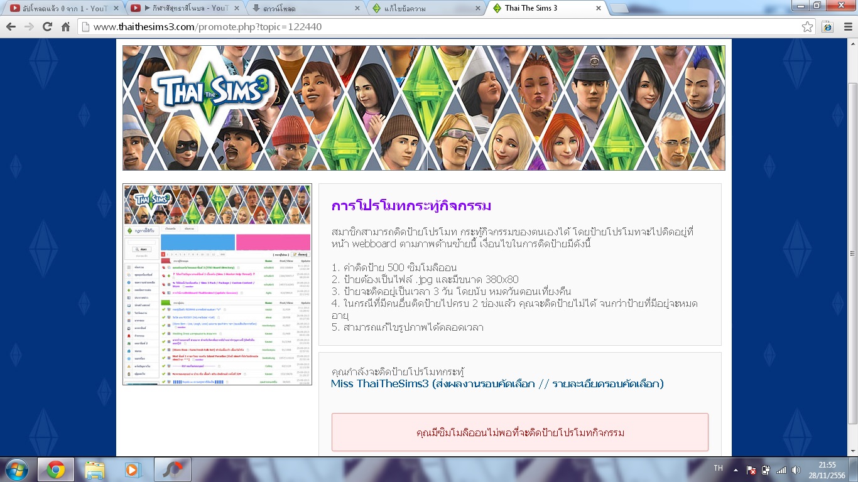Click the pink insufficient simoleons warning message
Image resolution: width=858 pixels, height=482 pixels.
point(520,432)
